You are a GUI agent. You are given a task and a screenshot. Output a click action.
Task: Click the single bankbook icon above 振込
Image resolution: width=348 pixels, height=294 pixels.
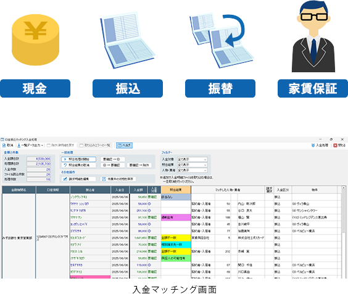[128, 40]
